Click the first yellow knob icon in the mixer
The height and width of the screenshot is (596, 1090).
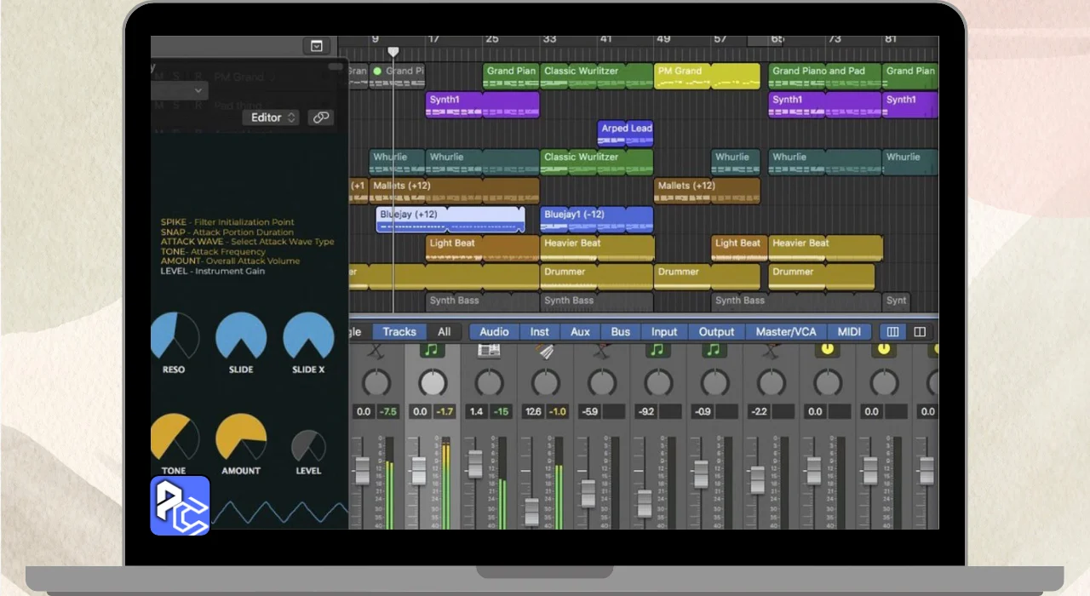tap(827, 349)
